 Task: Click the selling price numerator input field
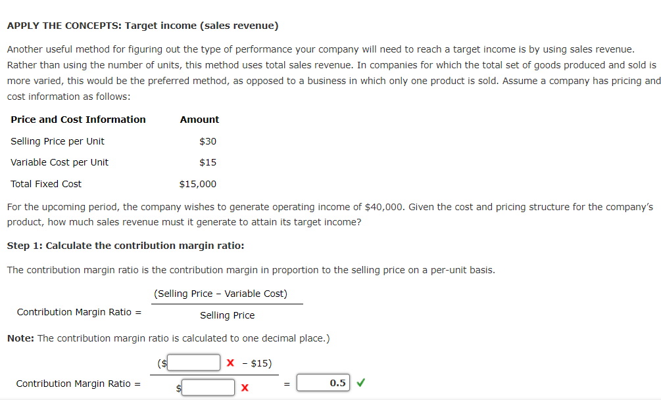point(194,363)
